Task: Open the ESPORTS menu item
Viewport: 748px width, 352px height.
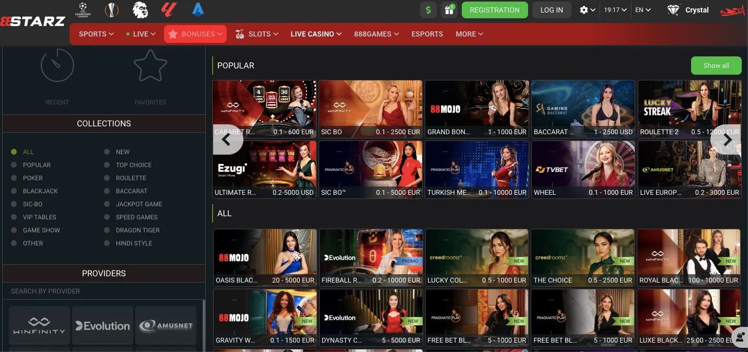Action: [x=427, y=34]
